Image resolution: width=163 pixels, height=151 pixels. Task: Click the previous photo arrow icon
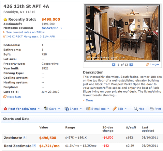(x=113, y=65)
